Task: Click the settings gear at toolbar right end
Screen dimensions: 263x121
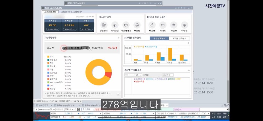Action: pyautogui.click(x=228, y=110)
